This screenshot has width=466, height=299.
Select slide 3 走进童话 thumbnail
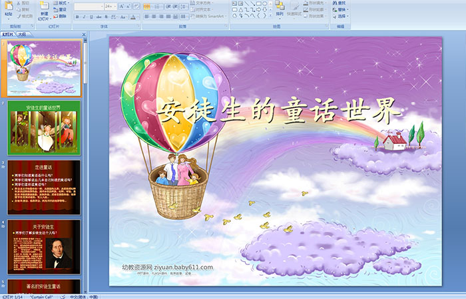[x=44, y=187]
